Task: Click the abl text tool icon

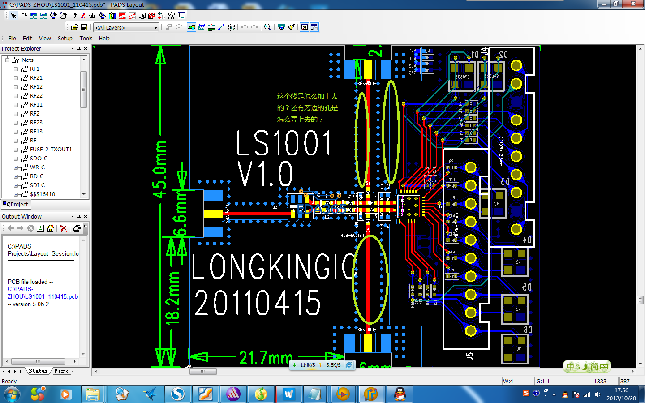Action: click(93, 16)
